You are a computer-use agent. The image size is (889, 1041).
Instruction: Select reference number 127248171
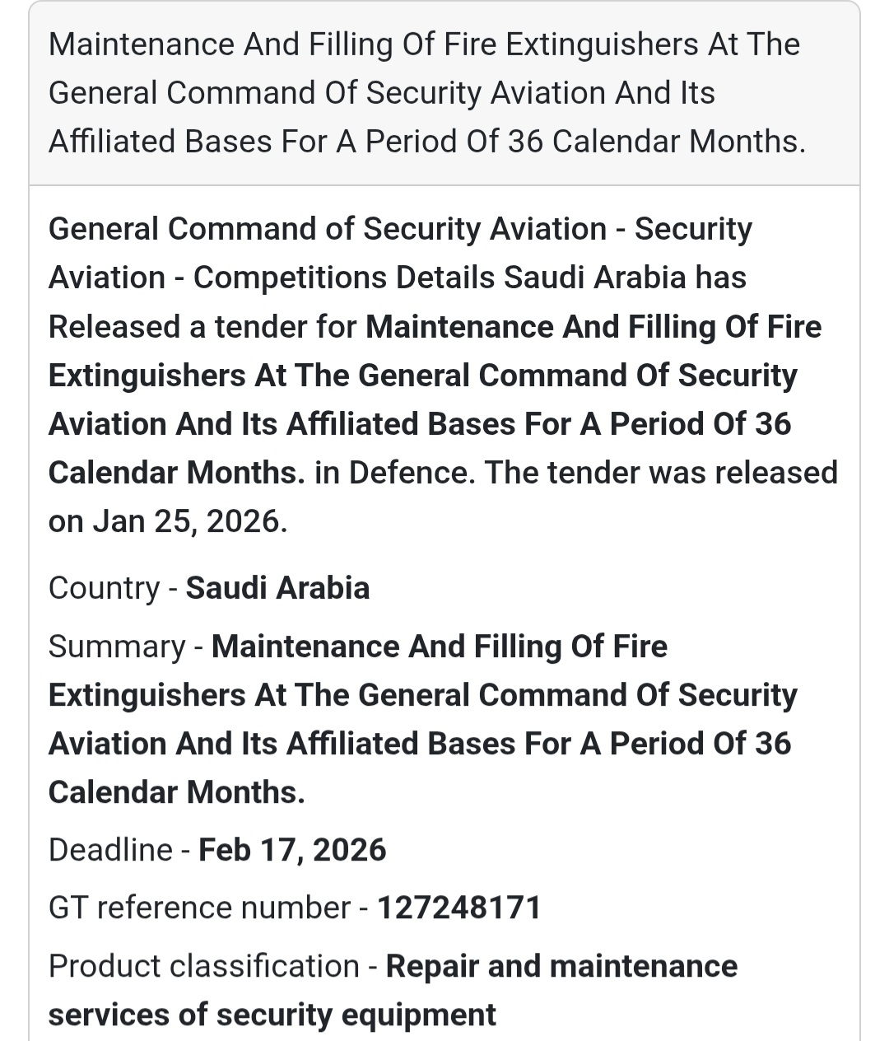tap(459, 908)
